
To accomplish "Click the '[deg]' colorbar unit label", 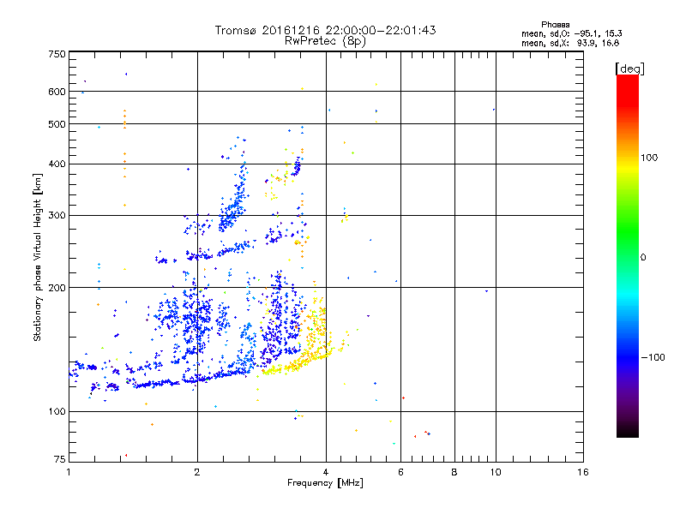I will pyautogui.click(x=629, y=69).
